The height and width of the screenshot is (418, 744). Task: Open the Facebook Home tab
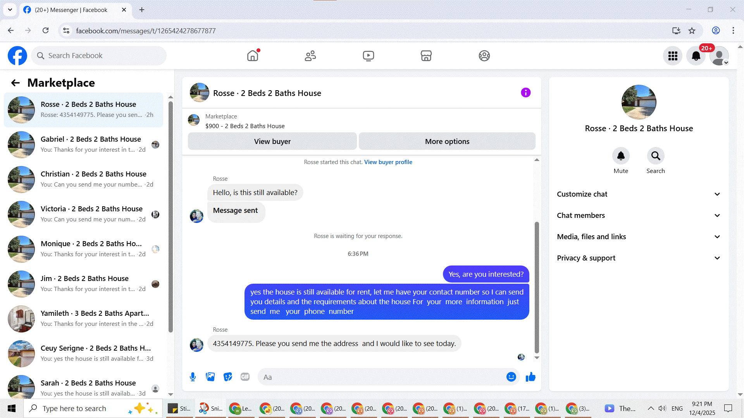coord(253,56)
